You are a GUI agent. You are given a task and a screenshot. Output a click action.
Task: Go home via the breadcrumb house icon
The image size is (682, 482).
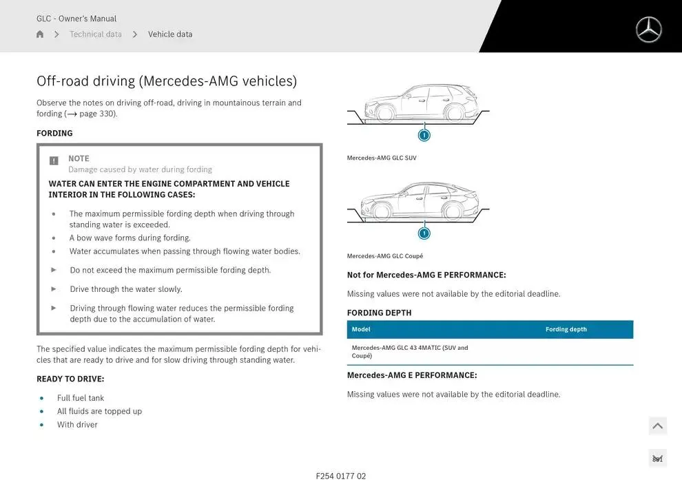(x=39, y=34)
